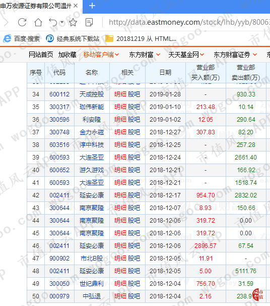This screenshot has width=270, height=306.
Task: Open stock code 300317 link
Action: pos(59,107)
